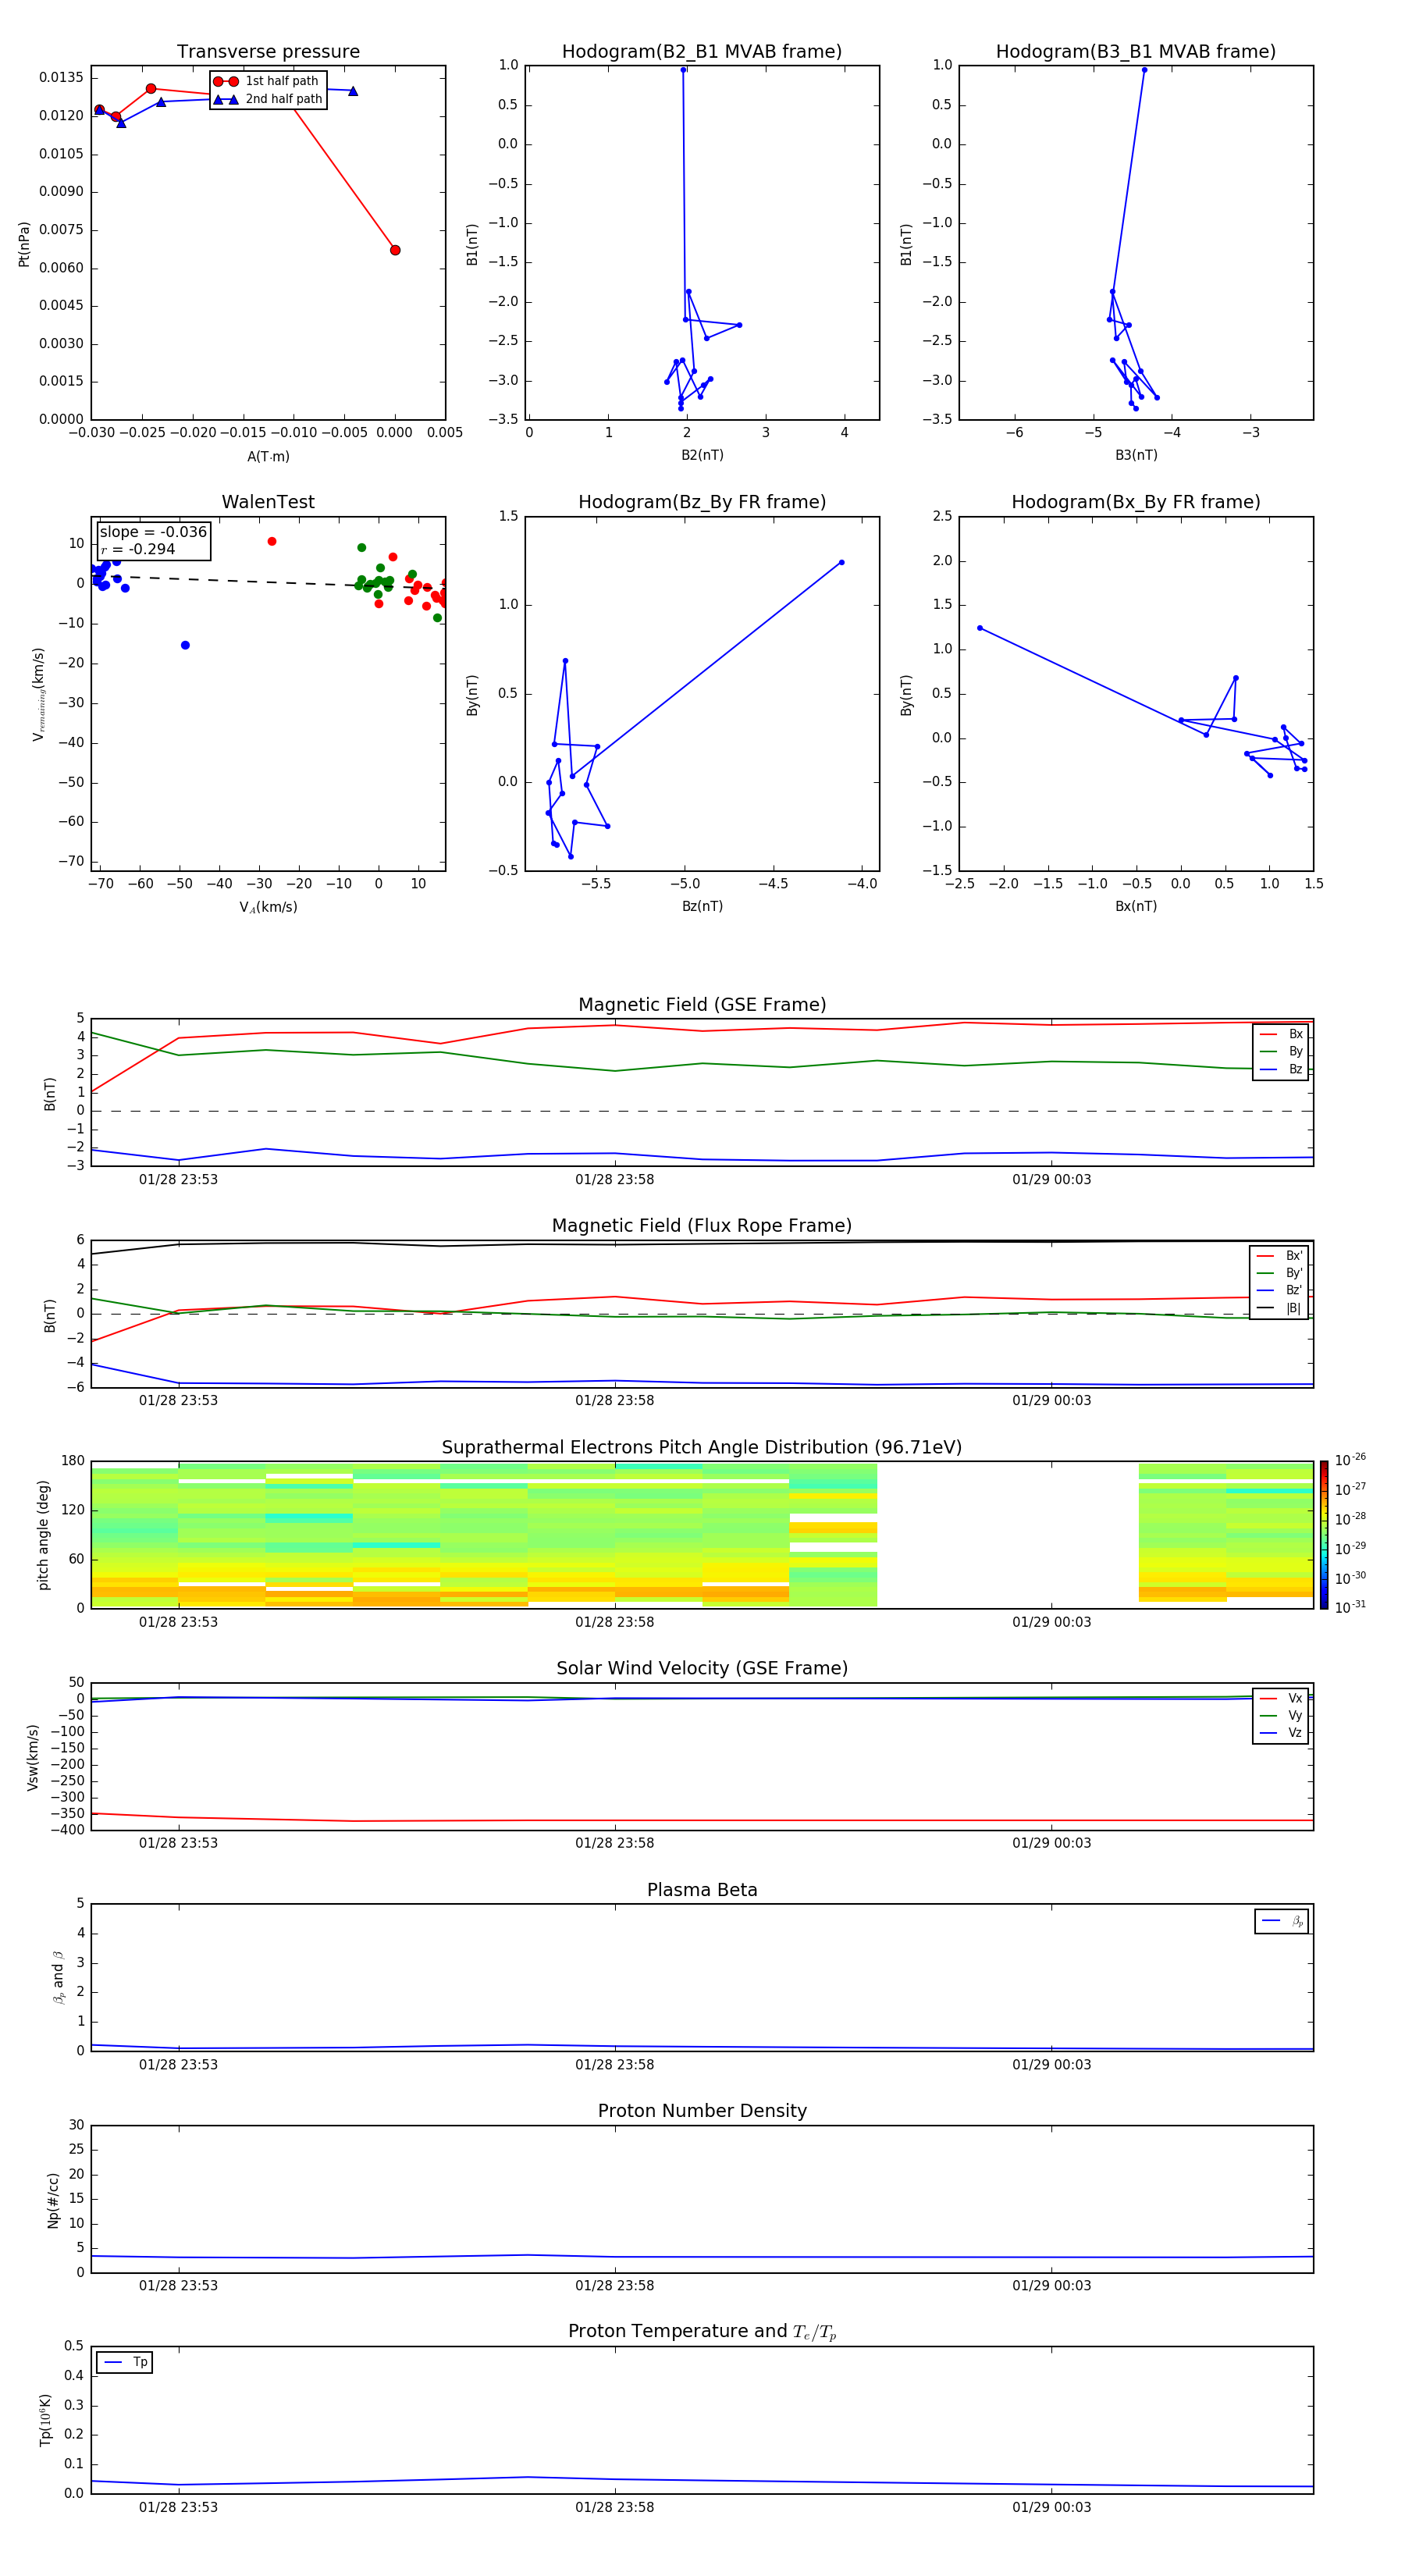Click the 'Bx(nT)' x-axis label
The image size is (1405, 2576).
point(1136,906)
